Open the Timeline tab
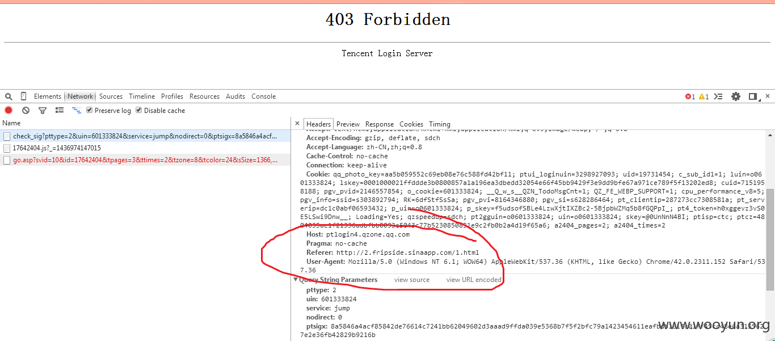 point(142,96)
